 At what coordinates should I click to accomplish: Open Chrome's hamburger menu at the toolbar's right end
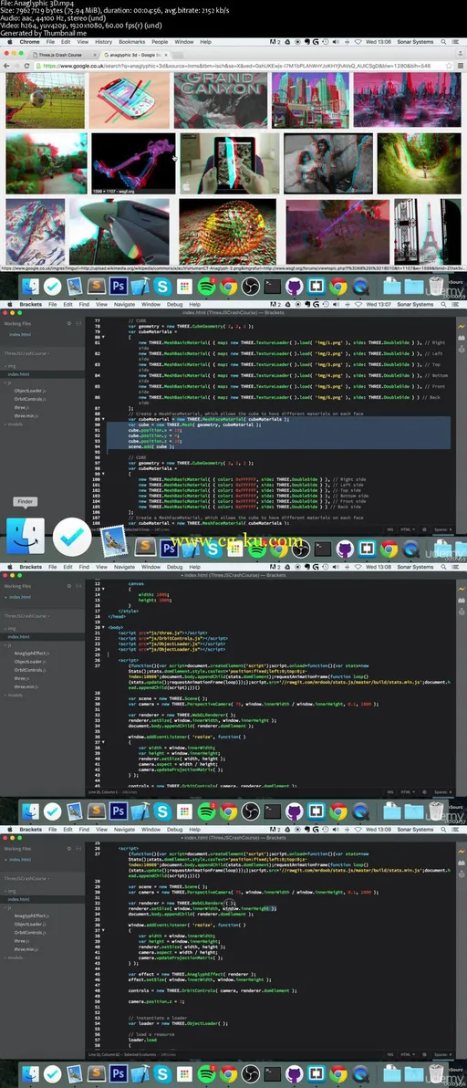pos(460,65)
